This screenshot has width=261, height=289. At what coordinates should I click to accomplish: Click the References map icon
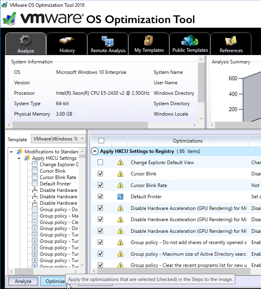231,41
